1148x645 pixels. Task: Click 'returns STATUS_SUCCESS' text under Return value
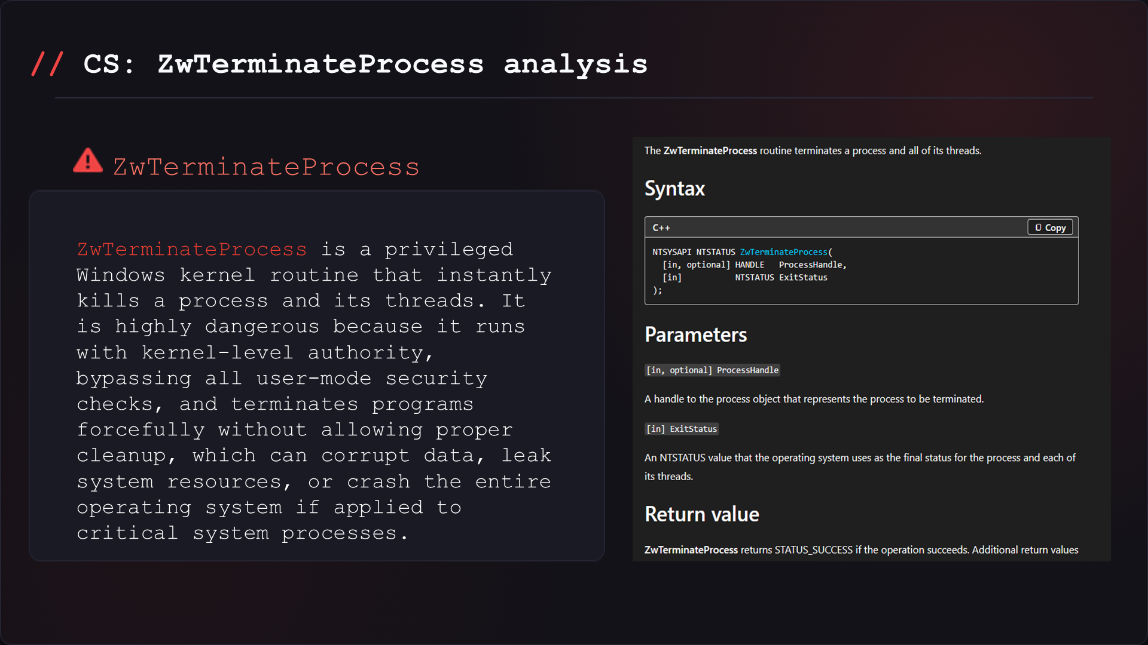coord(796,549)
